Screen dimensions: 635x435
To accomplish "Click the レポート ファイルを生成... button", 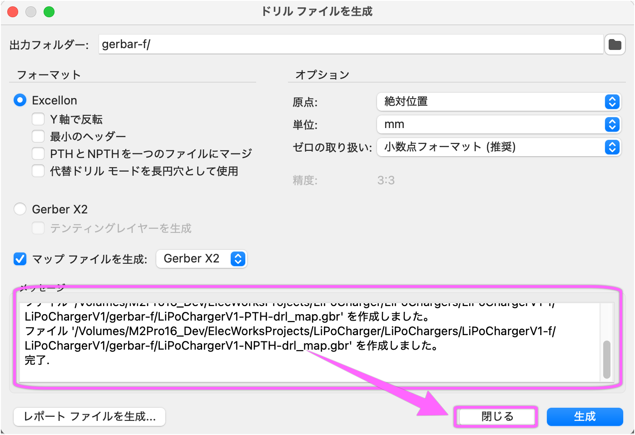I will point(89,417).
